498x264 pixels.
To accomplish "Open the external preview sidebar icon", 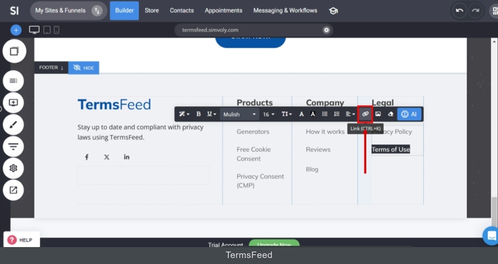I will pos(13,190).
